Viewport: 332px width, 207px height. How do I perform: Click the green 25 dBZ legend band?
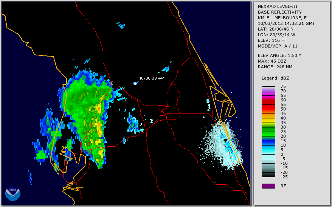[268, 134]
